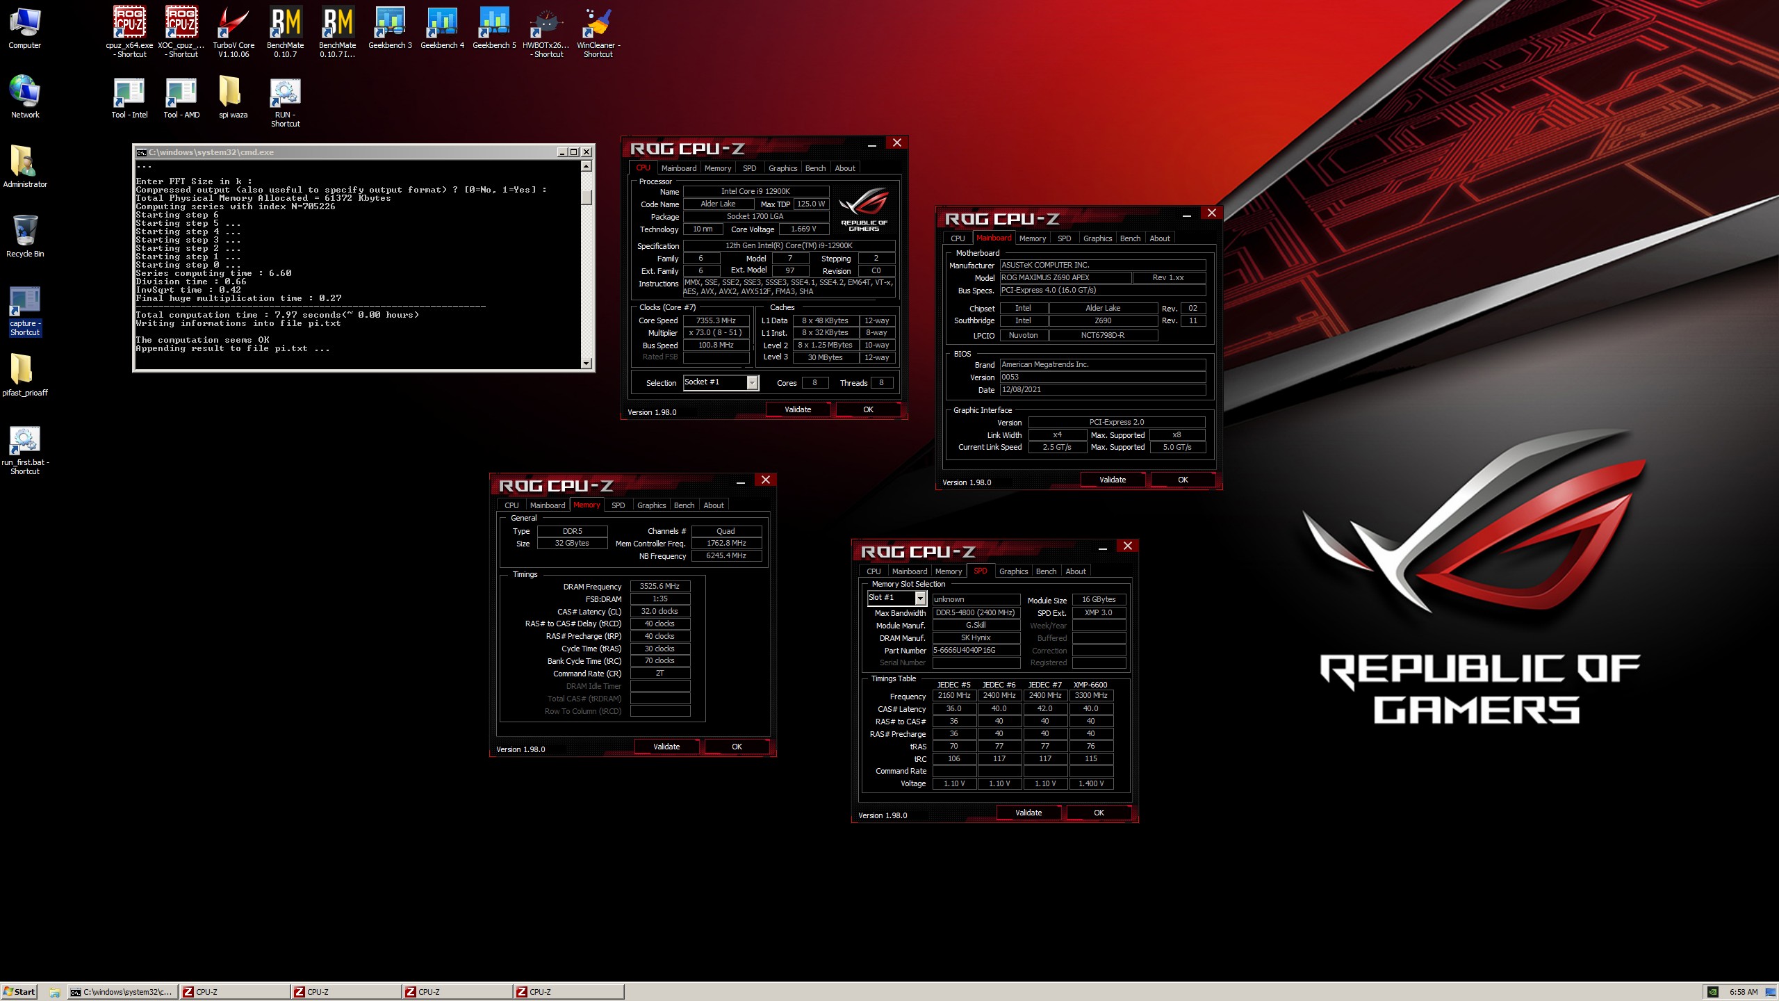1779x1001 pixels.
Task: Click the NB Frequency value 6245.4 MHz
Action: [726, 556]
